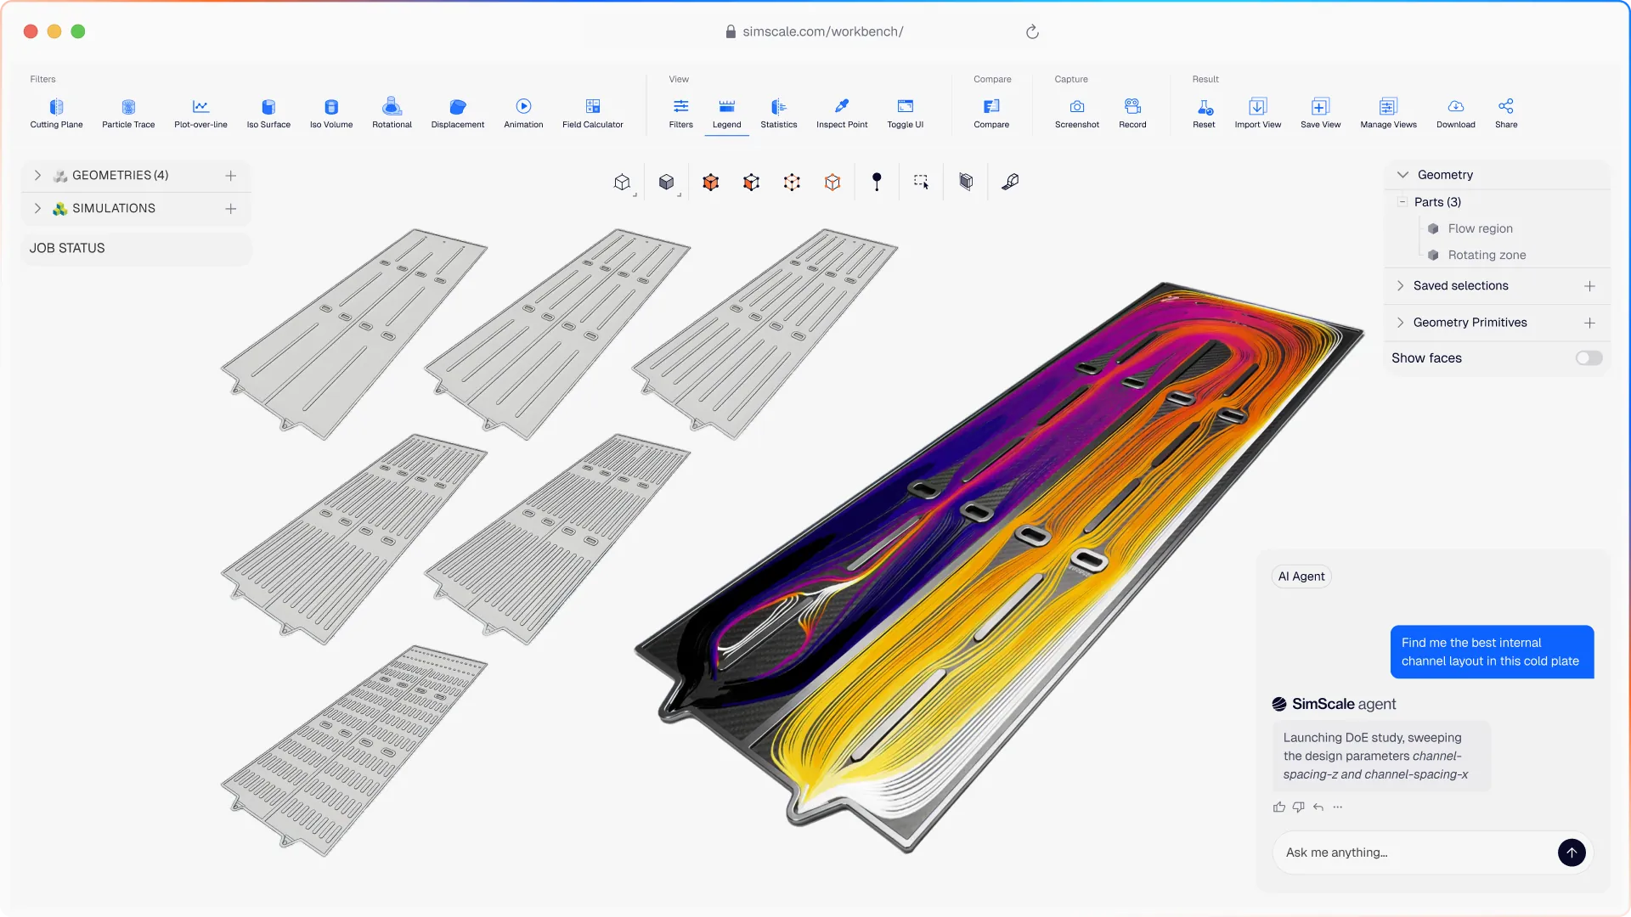The image size is (1631, 917).
Task: Open the Field Calculator
Action: click(593, 113)
